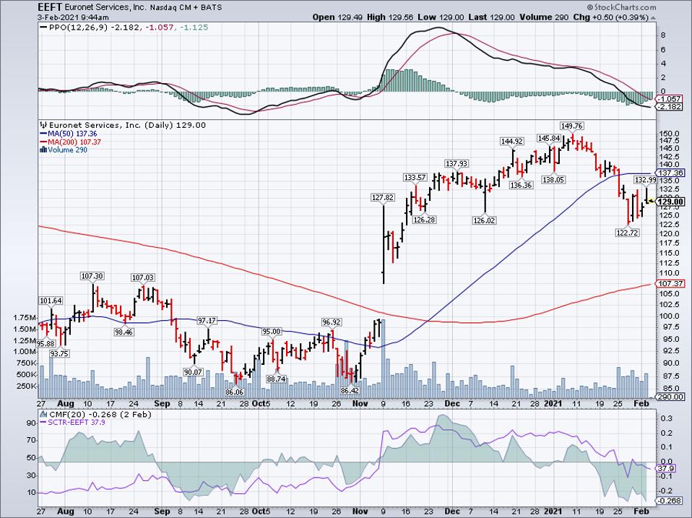
Task: Click the volume bars icon in legend
Action: [x=43, y=150]
